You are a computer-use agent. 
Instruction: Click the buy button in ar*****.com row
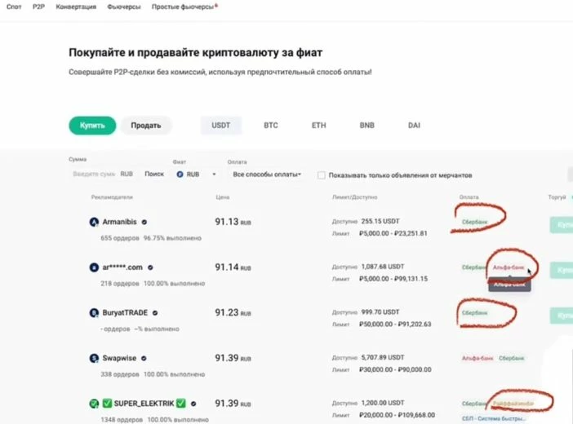pyautogui.click(x=562, y=270)
